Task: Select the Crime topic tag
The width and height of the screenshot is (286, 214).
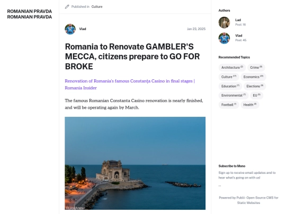Action: [256, 68]
